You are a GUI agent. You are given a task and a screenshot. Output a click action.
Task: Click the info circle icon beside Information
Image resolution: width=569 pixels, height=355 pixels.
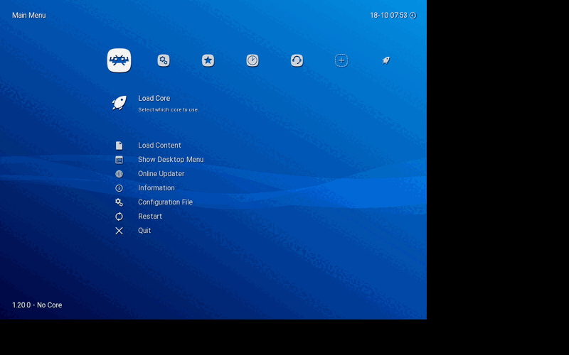119,188
